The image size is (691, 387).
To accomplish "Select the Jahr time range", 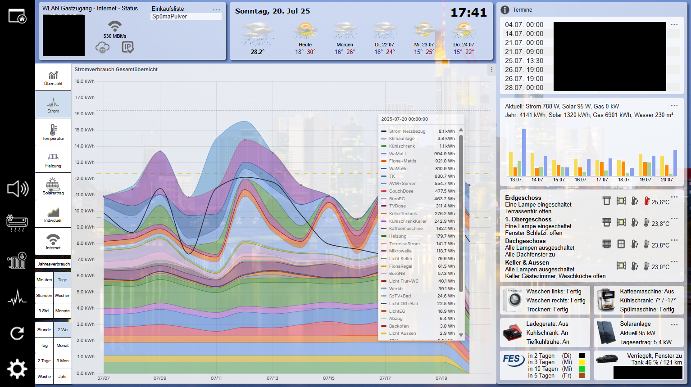I will [63, 377].
